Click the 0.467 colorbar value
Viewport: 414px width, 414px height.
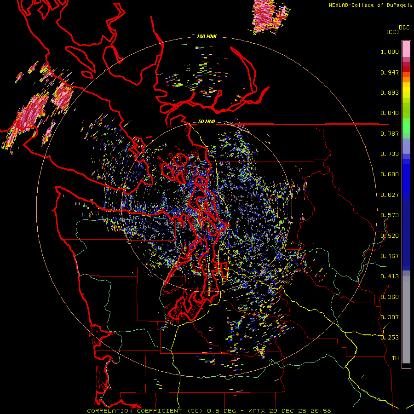(390, 256)
